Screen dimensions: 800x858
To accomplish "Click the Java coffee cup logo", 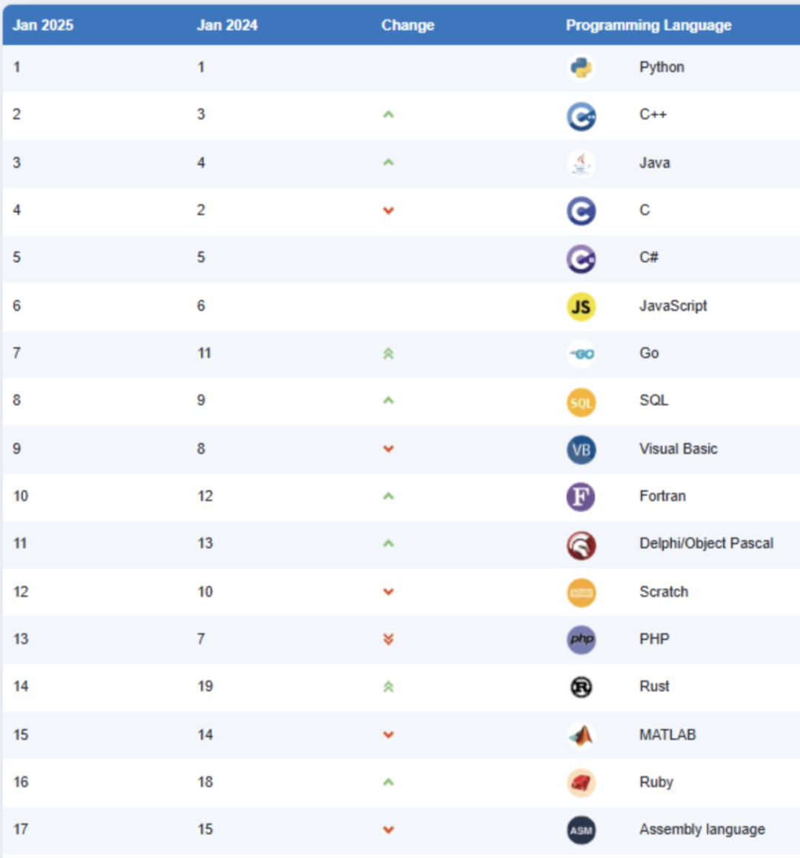I will point(581,164).
